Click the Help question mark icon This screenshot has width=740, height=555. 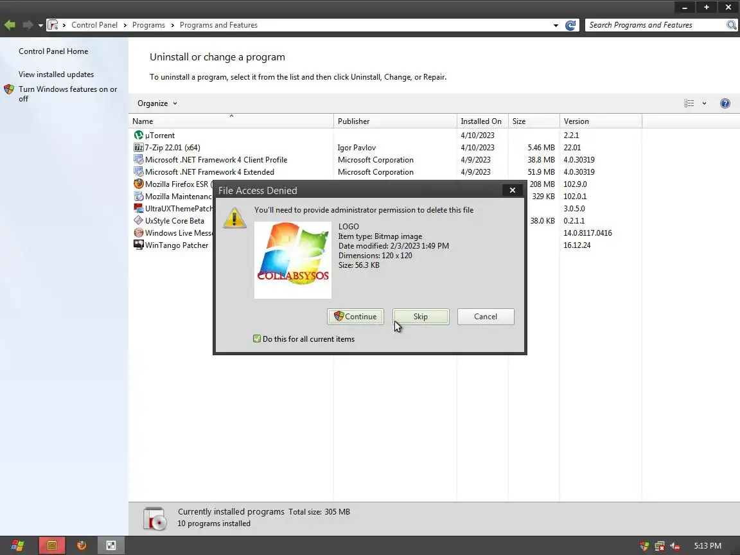click(725, 103)
